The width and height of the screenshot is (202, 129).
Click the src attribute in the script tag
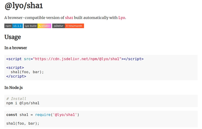[27, 59]
